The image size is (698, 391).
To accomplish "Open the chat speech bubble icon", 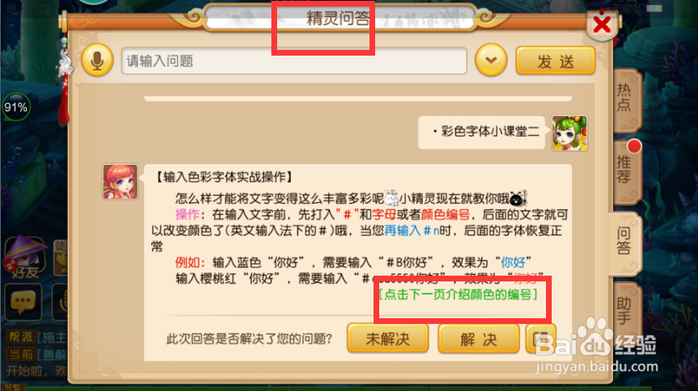I will (x=23, y=302).
